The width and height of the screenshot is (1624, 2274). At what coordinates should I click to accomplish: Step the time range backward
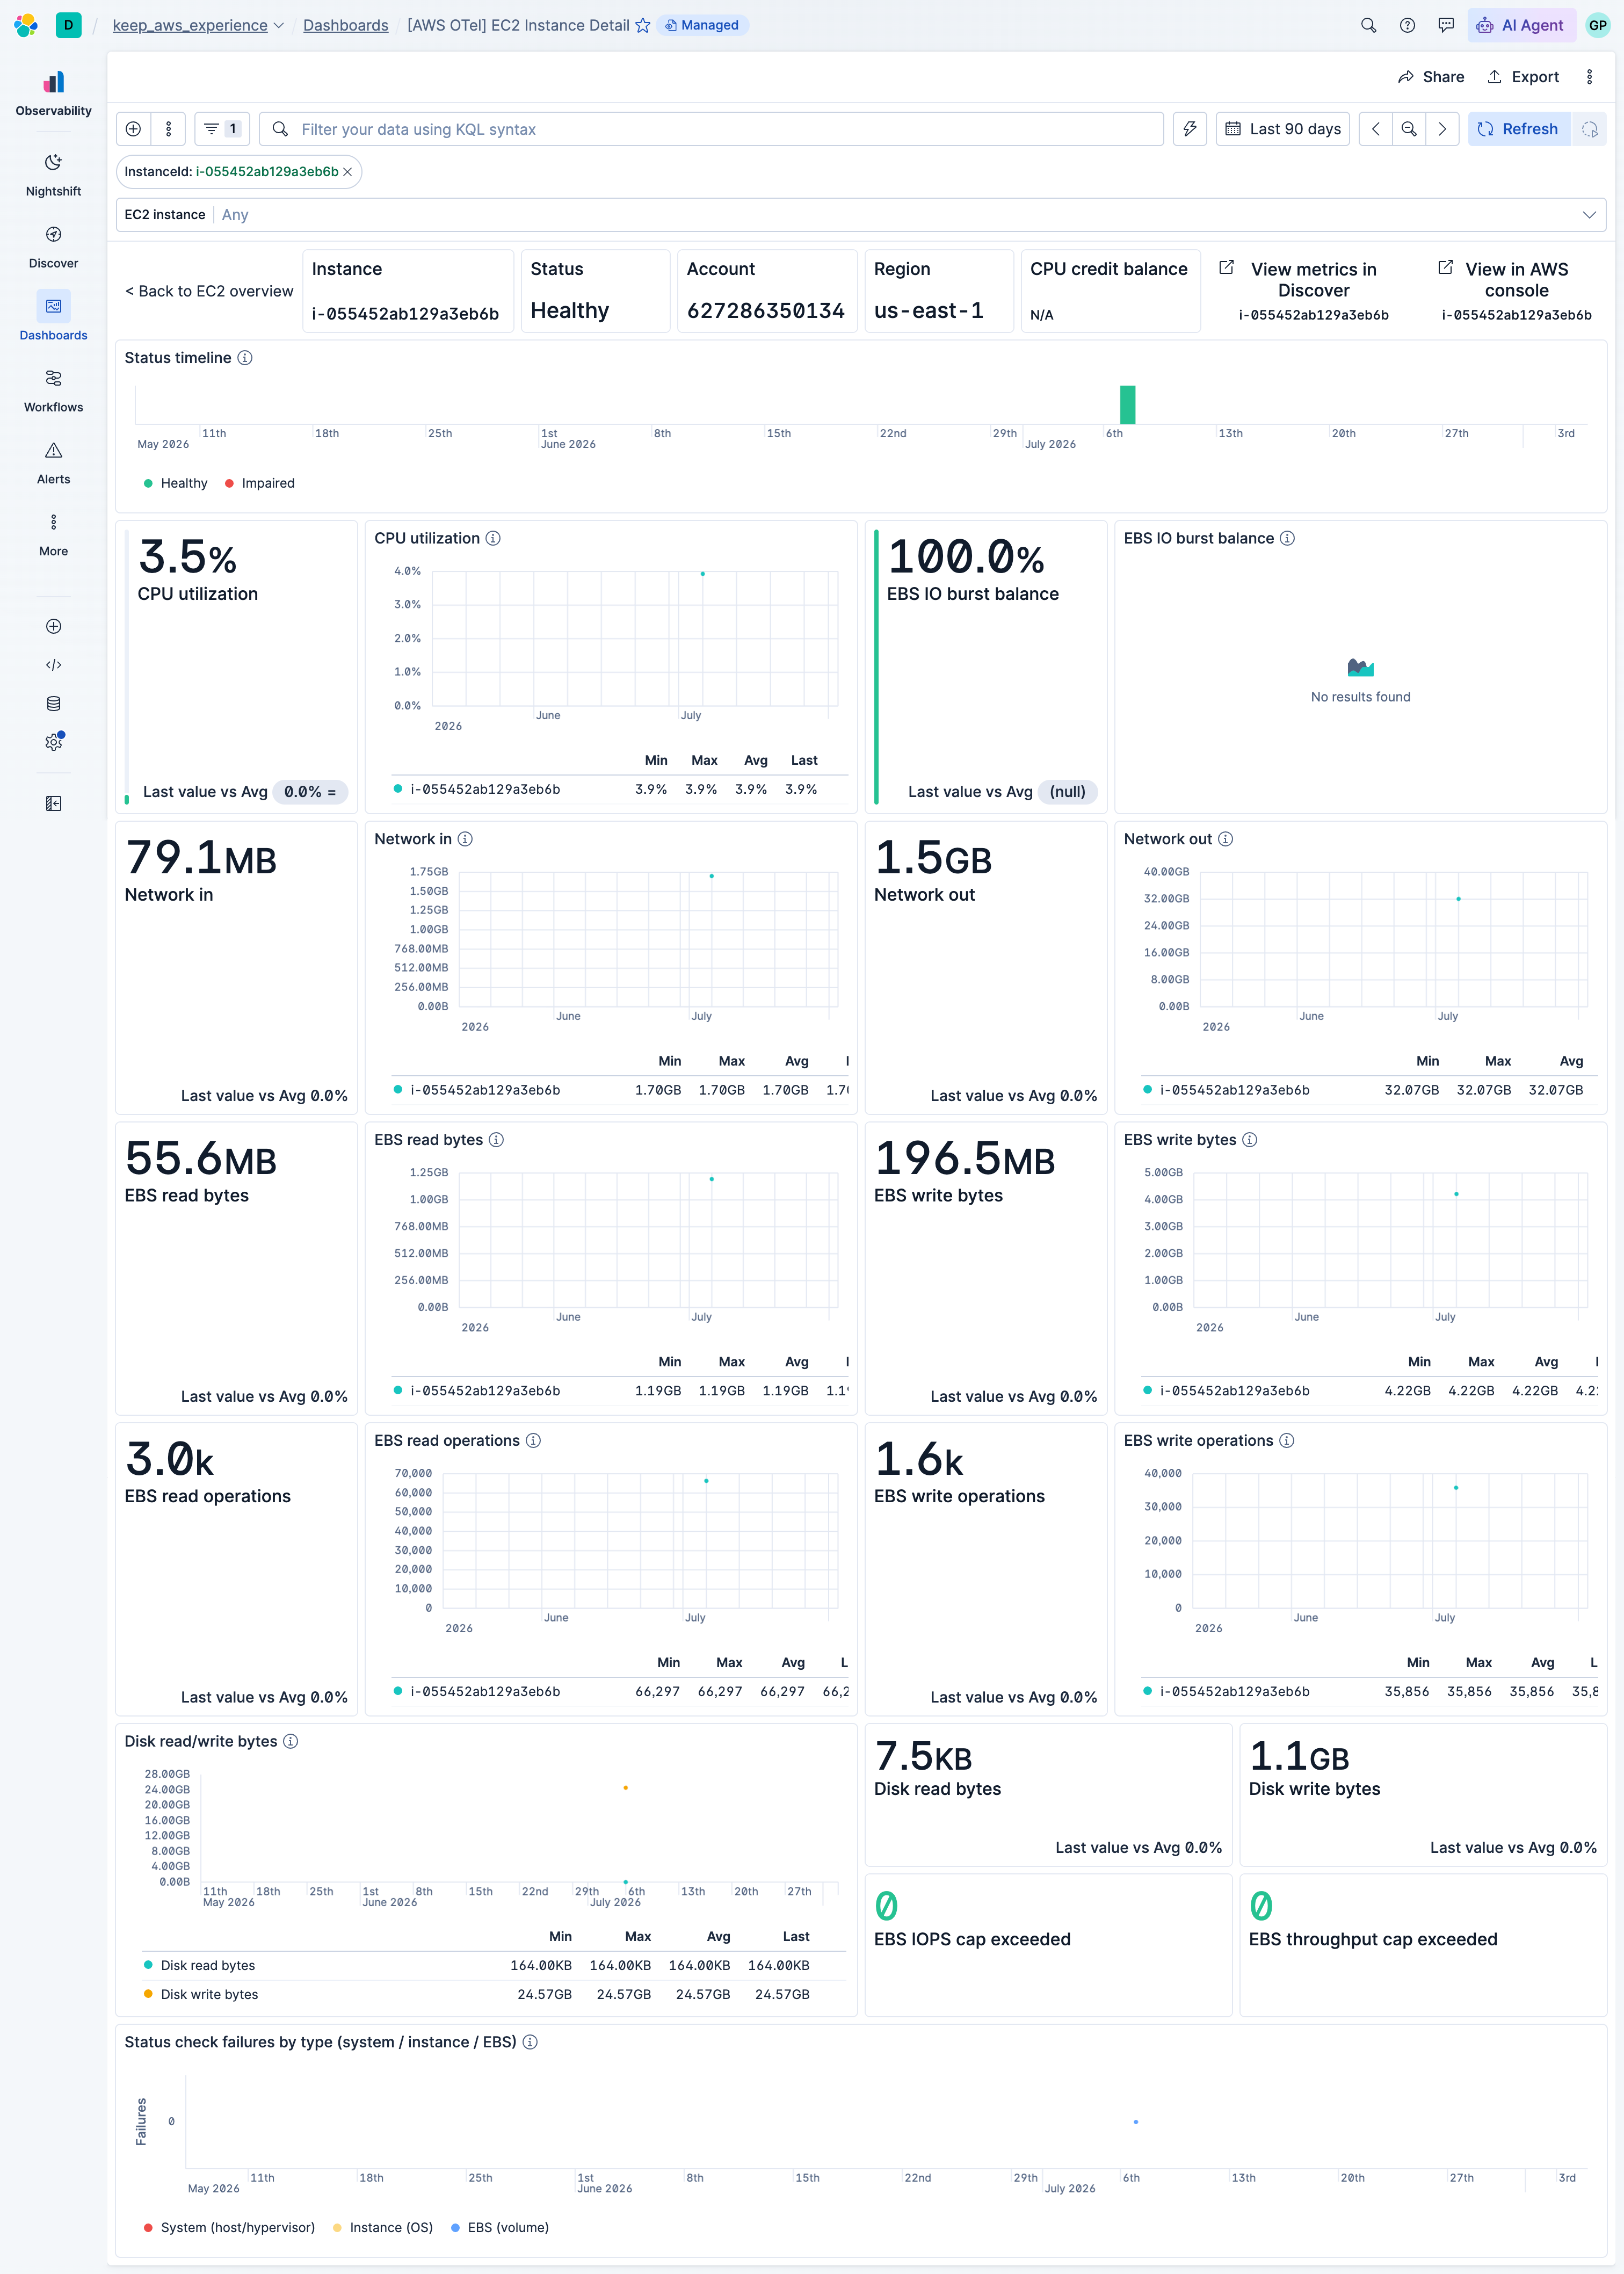pos(1376,129)
